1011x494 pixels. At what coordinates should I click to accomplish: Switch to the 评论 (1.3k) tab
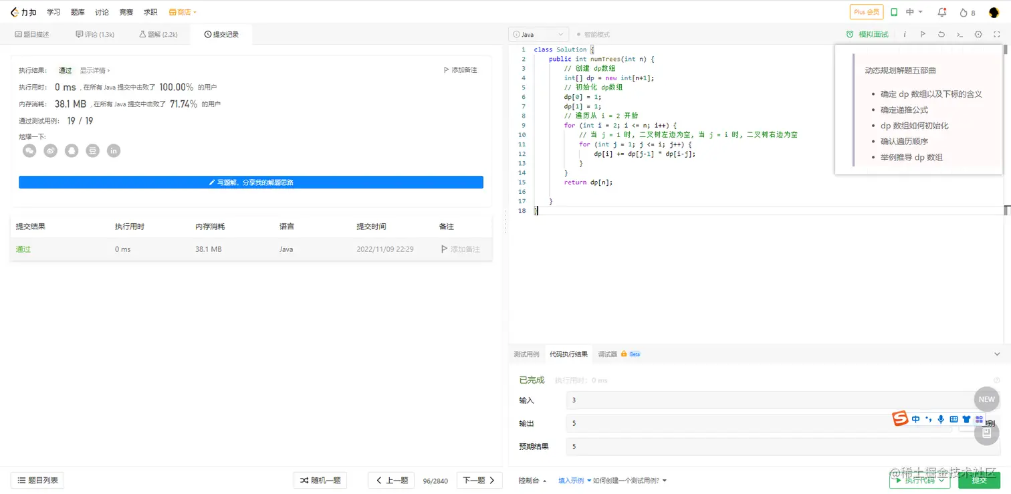(x=95, y=34)
